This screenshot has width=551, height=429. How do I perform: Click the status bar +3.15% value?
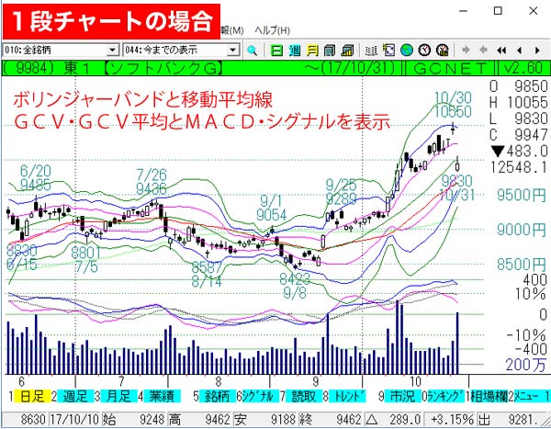click(x=452, y=419)
